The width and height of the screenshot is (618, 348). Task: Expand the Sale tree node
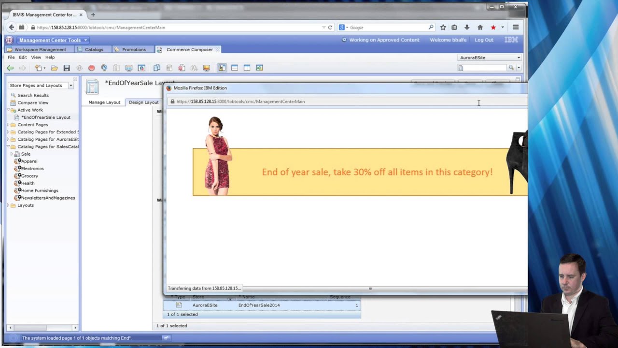pos(12,154)
